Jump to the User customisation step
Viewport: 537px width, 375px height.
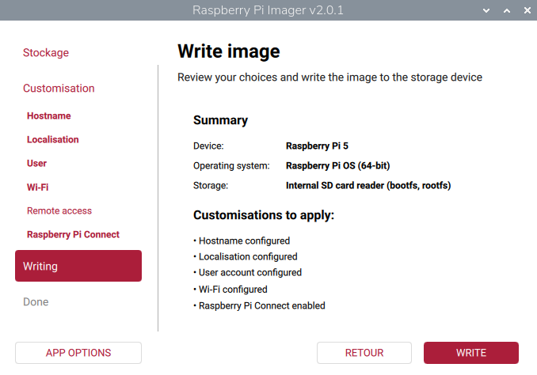pos(37,164)
